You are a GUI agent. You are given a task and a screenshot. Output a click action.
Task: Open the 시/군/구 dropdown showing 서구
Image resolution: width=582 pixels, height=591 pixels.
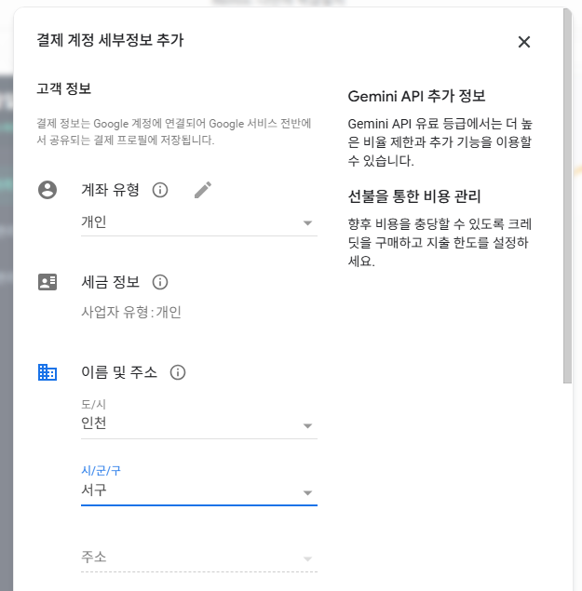pos(199,486)
